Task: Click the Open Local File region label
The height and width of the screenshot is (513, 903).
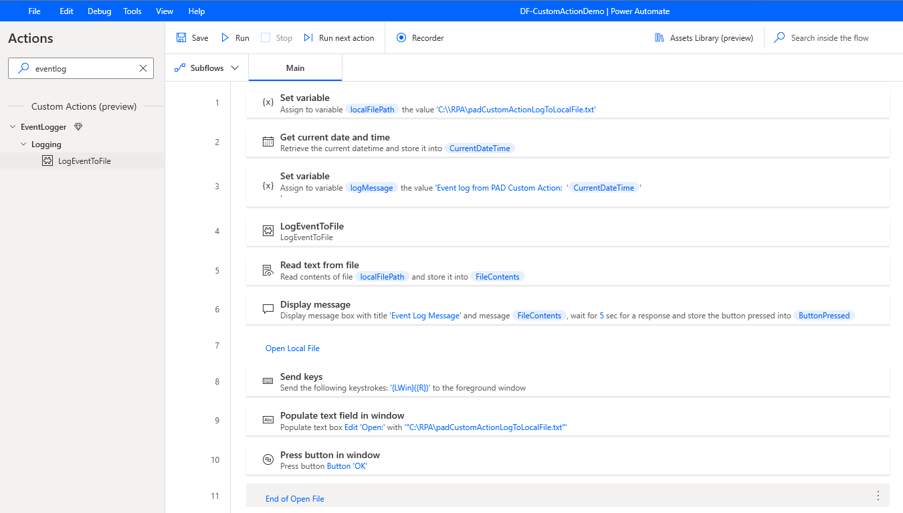Action: coord(292,348)
